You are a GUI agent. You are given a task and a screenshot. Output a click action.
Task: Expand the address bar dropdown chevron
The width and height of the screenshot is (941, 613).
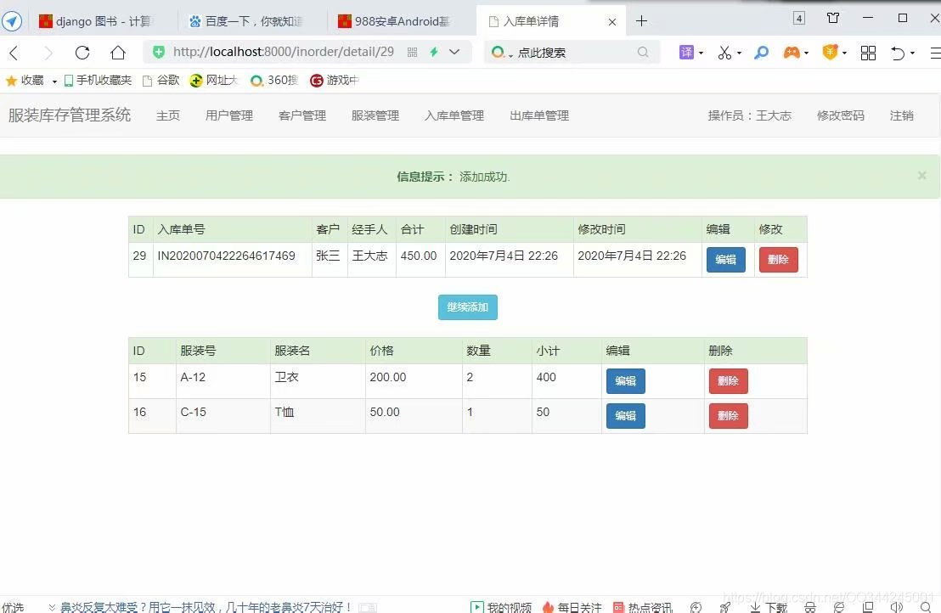click(x=453, y=52)
